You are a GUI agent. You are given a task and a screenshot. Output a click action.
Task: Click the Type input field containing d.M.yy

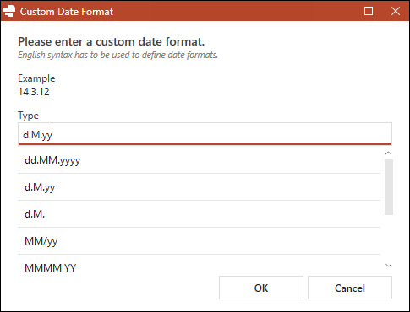[205, 134]
